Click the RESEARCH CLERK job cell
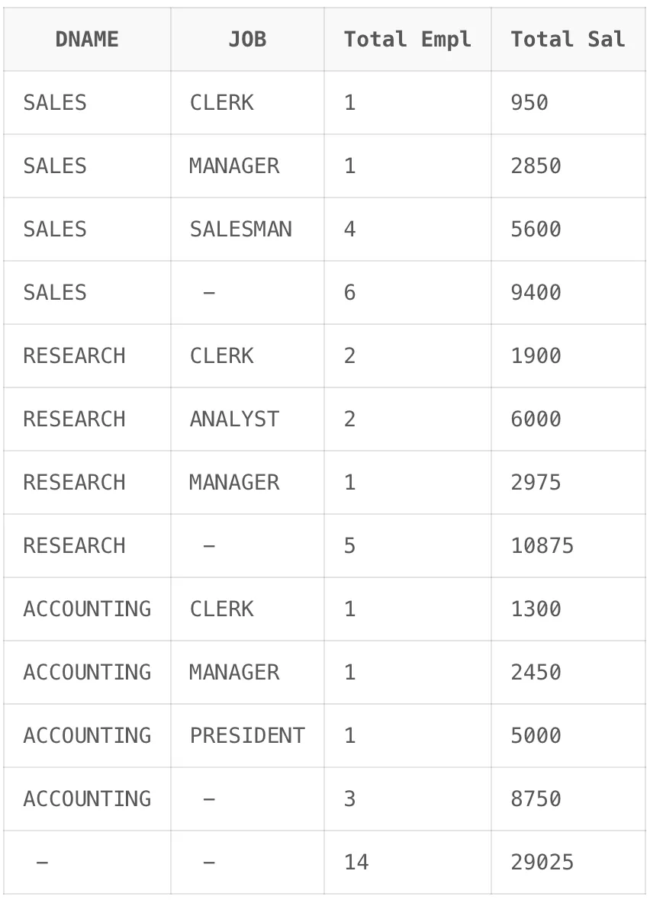Viewport: 650px width, 903px height. (247, 356)
